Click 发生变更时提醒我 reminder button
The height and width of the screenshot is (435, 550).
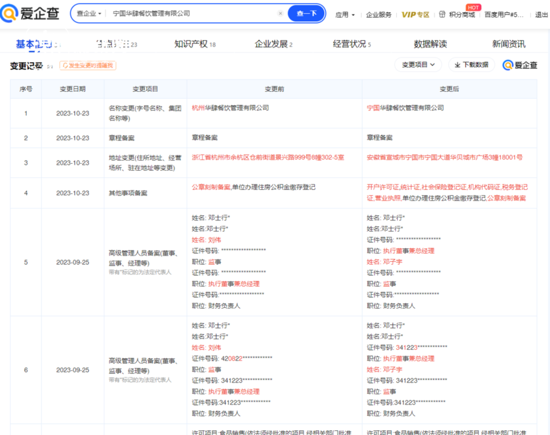click(x=88, y=65)
